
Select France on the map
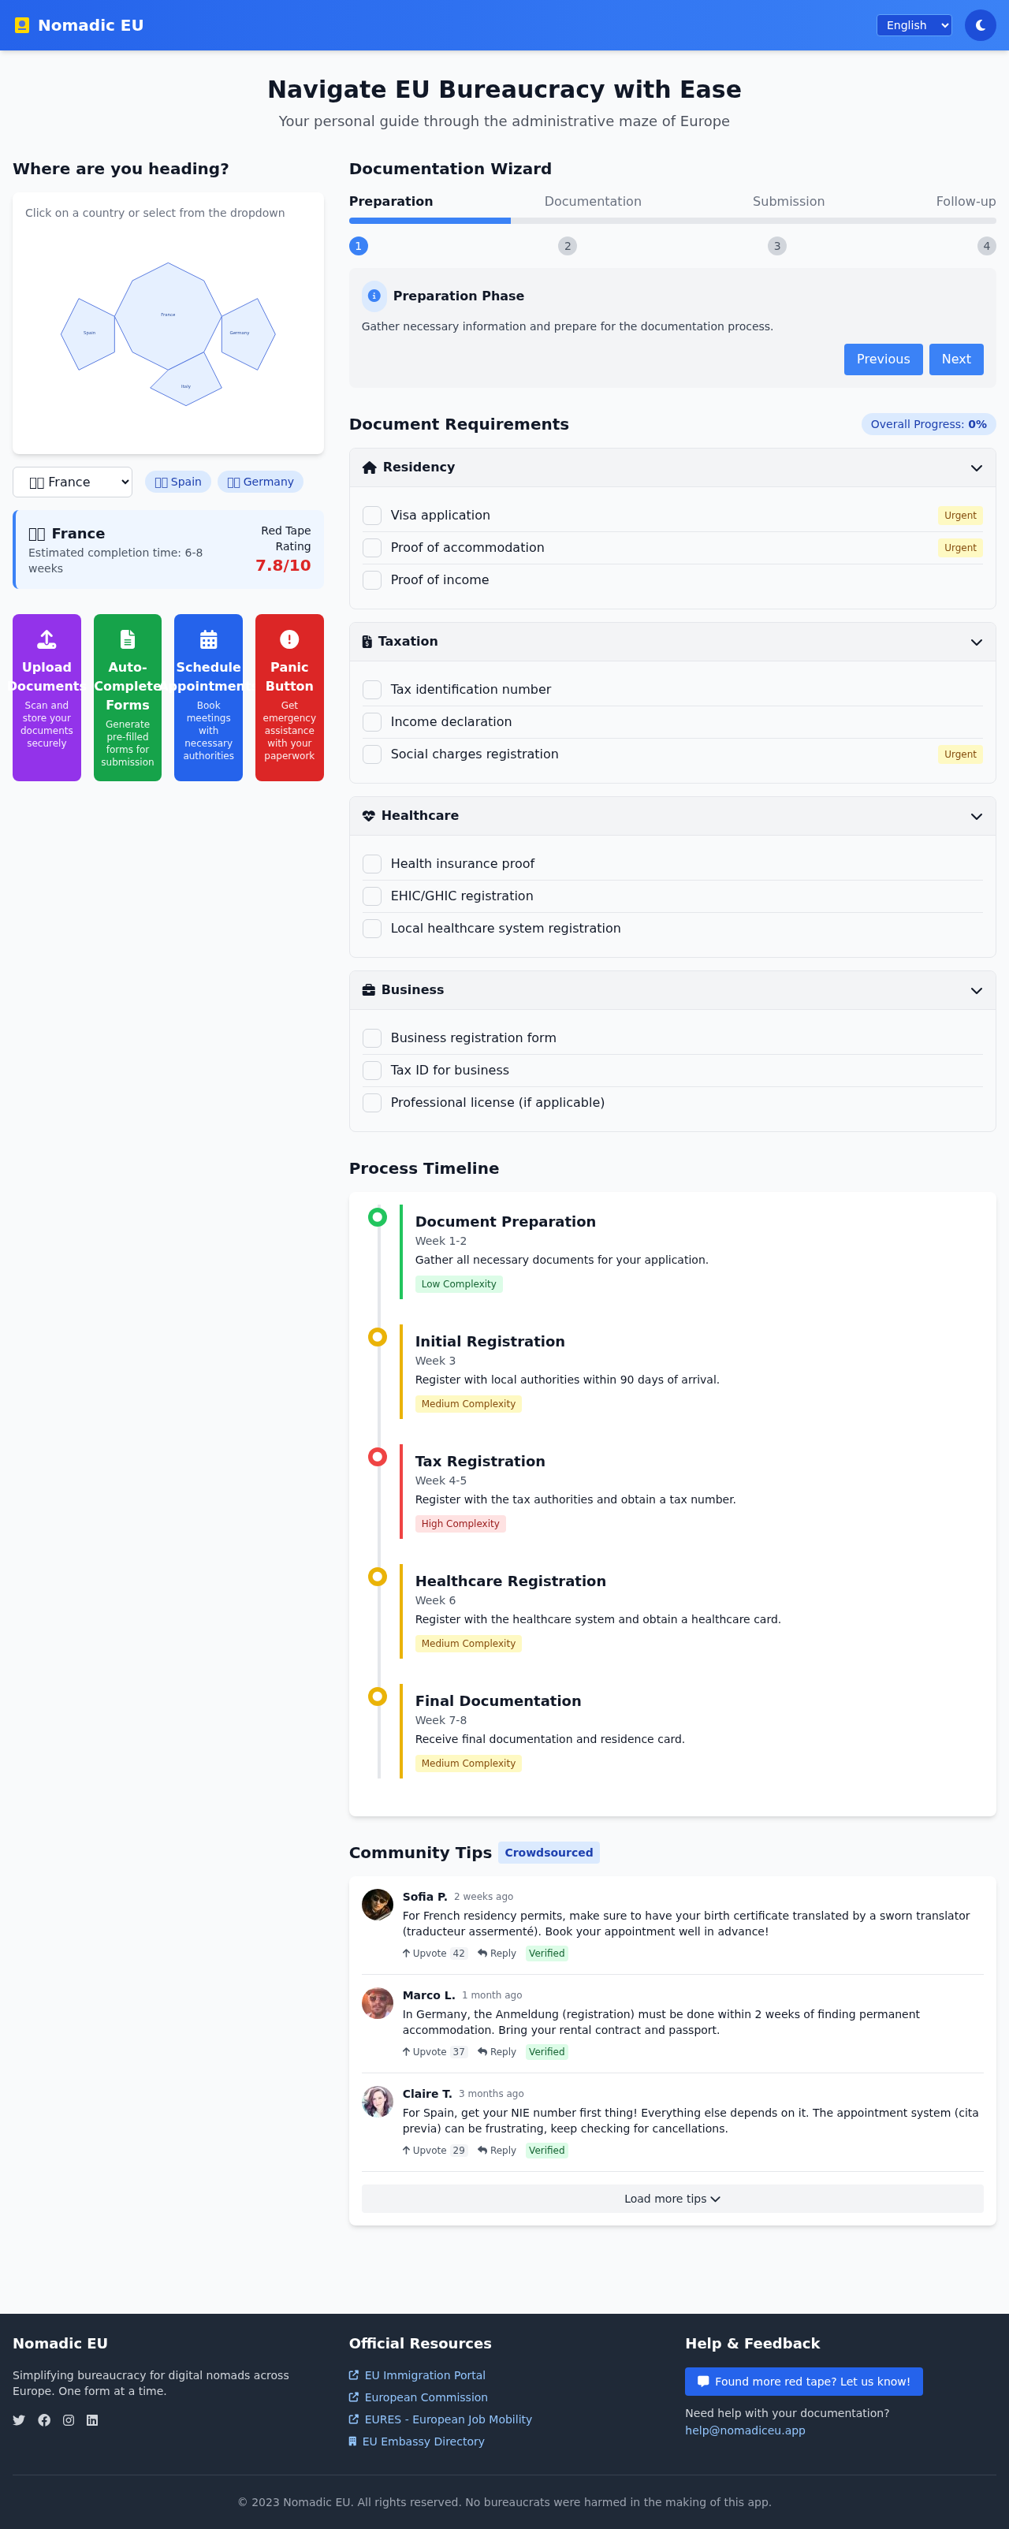pyautogui.click(x=168, y=315)
